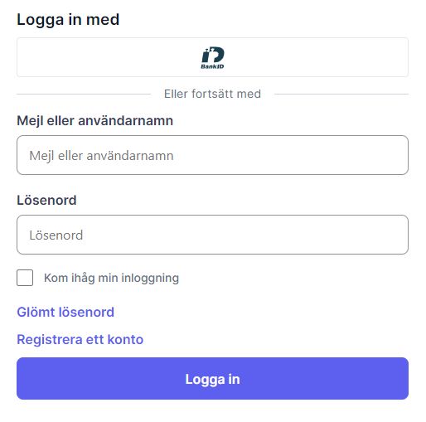Click the bold Mejl eller användarnamn label
This screenshot has width=426, height=422.
[95, 121]
